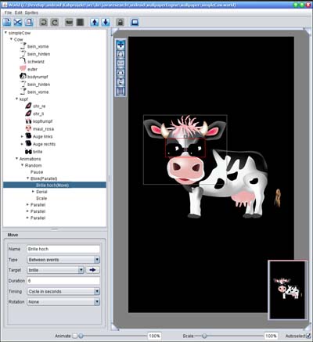Click the redo arrow toolbar icon
The height and width of the screenshot is (342, 313).
point(55,22)
